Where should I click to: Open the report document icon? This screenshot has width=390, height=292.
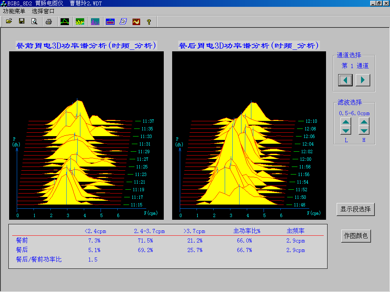pos(123,22)
